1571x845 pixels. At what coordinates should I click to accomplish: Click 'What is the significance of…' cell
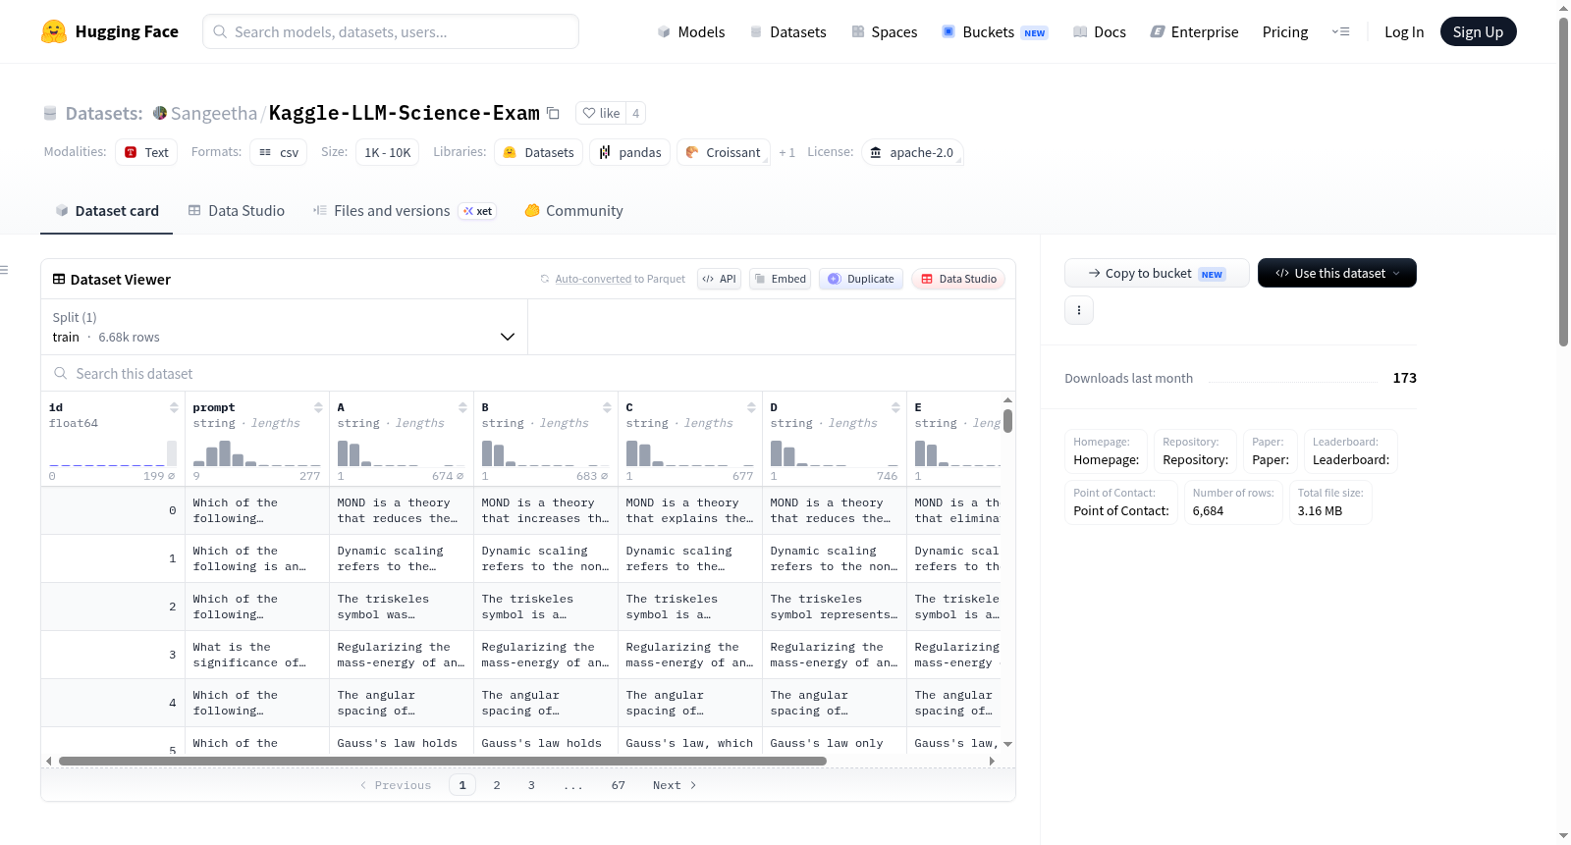[x=257, y=655]
